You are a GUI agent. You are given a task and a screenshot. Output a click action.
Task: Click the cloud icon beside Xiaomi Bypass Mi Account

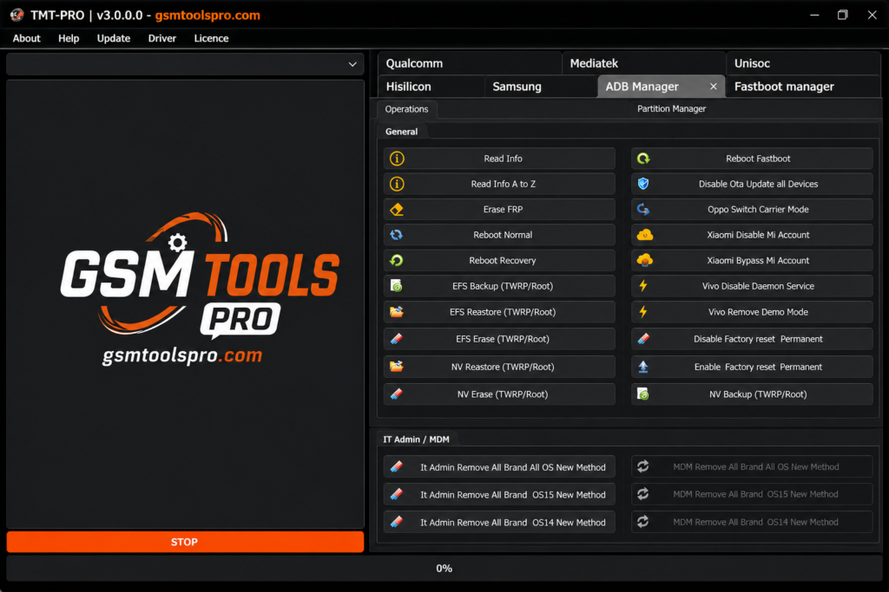tap(645, 260)
